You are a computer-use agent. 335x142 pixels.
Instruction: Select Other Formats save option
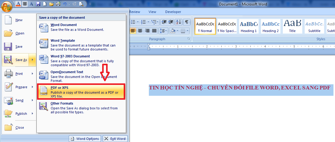(x=81, y=108)
